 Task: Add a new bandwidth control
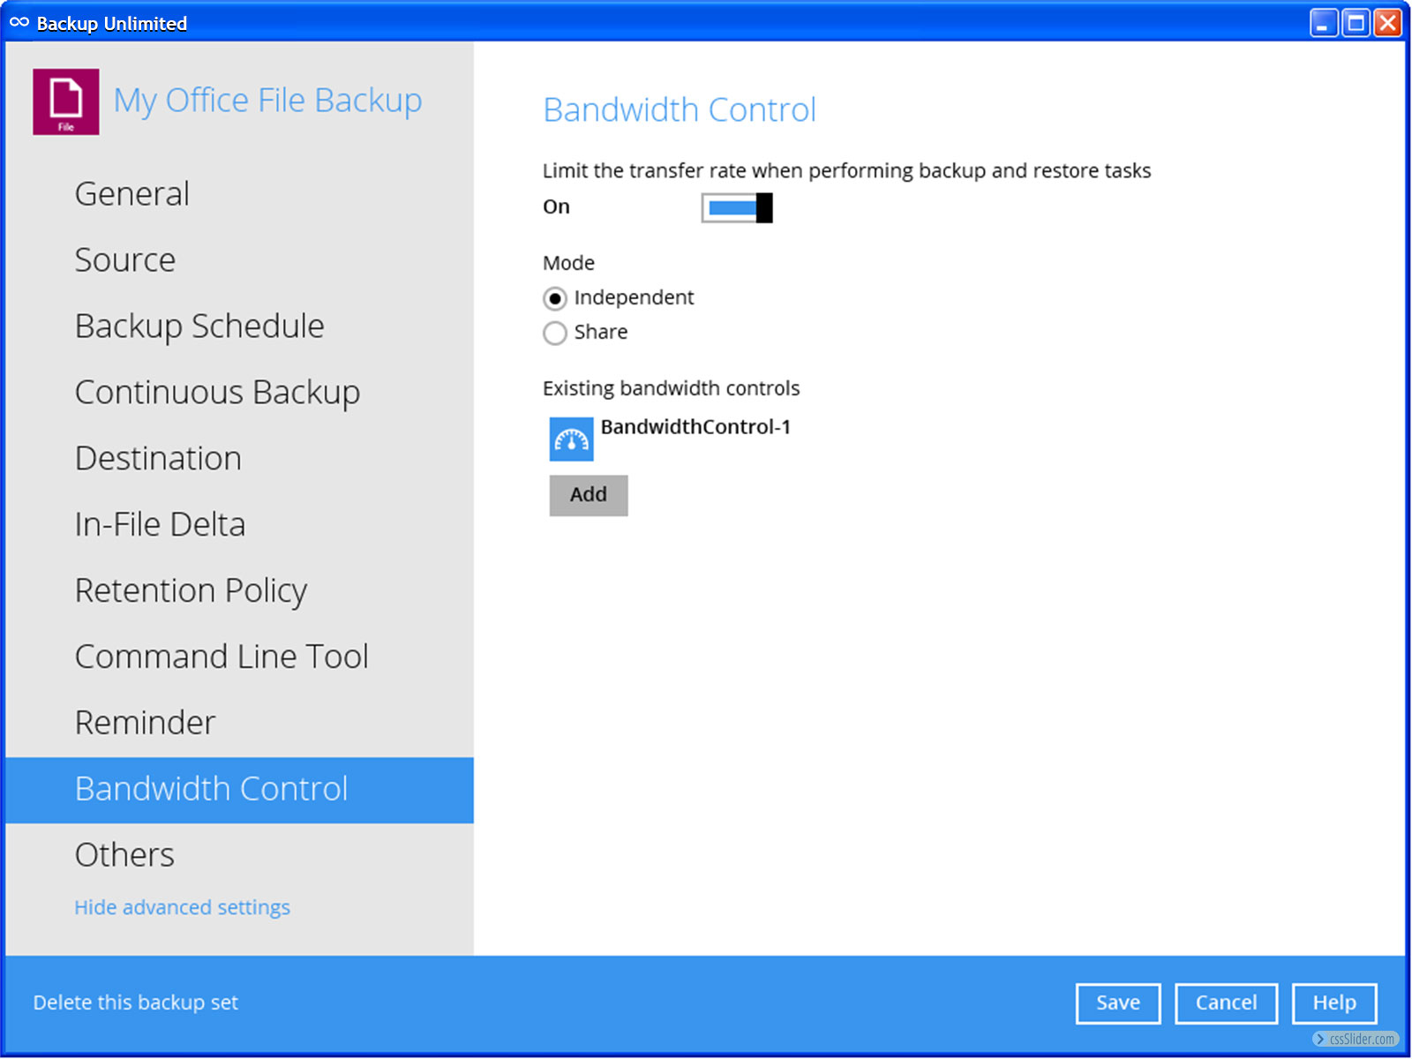click(588, 495)
